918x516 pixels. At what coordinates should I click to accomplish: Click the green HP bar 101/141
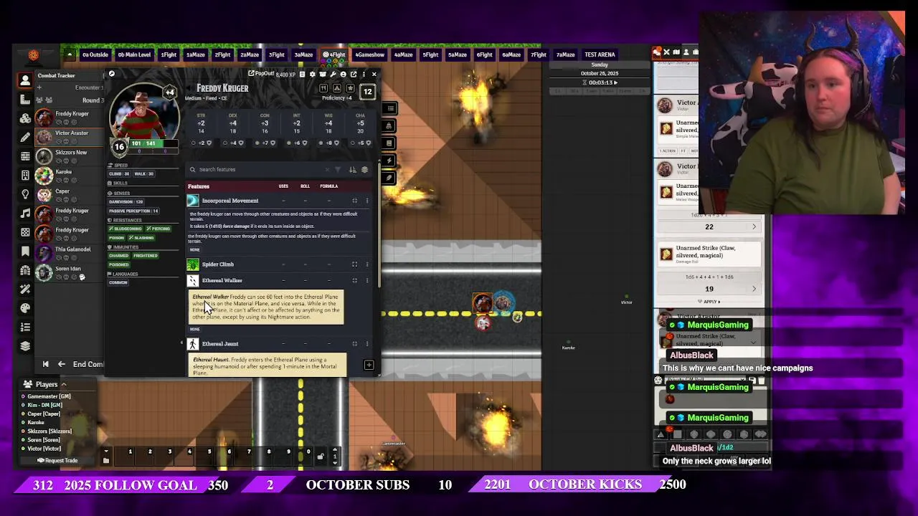tap(152, 143)
